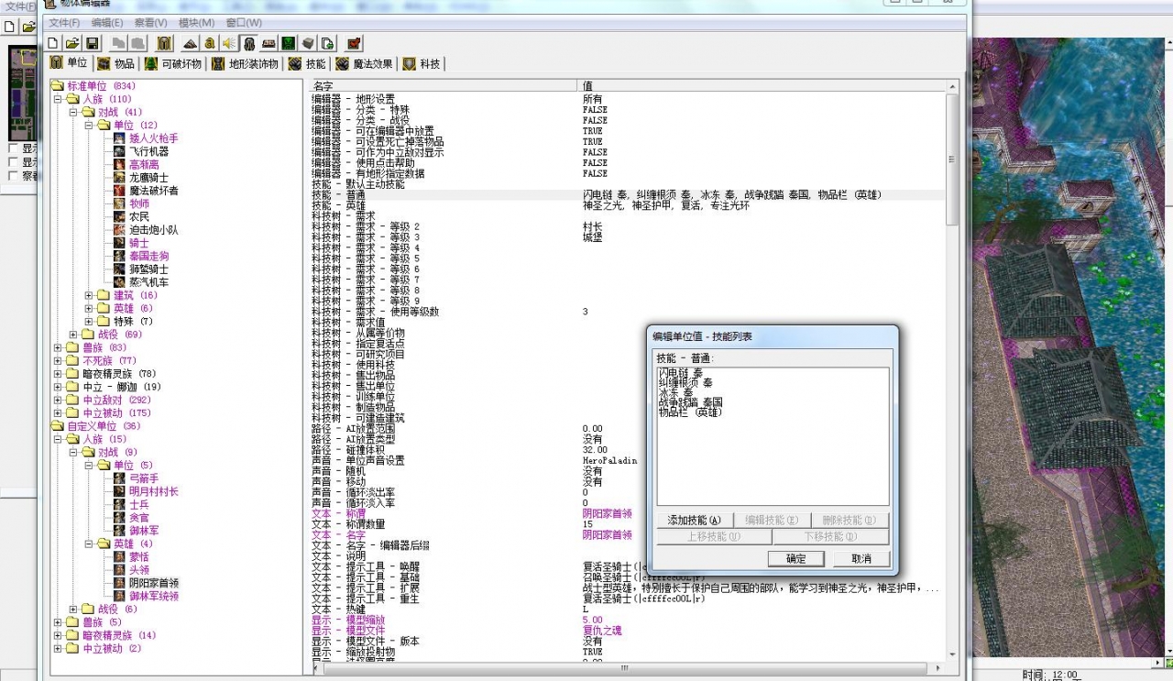Open the Object Manager cube icon

pyautogui.click(x=308, y=43)
